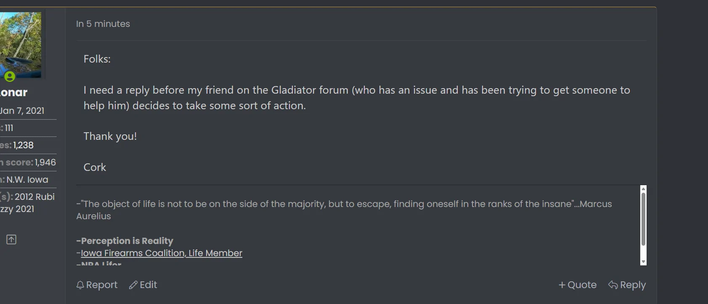Open the Iowa Firearms Coalition, Life Member link
Image resolution: width=708 pixels, height=304 pixels.
162,253
